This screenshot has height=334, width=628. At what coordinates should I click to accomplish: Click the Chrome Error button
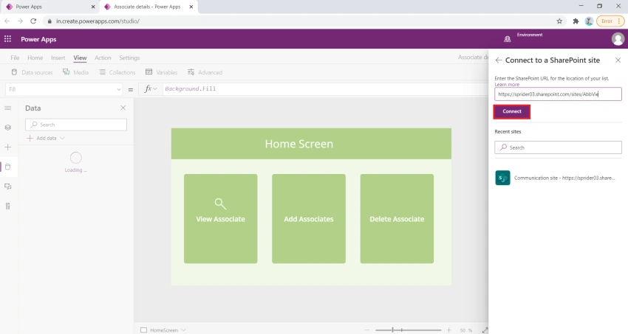[x=610, y=21]
